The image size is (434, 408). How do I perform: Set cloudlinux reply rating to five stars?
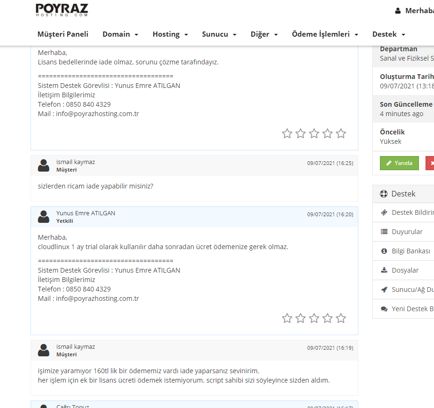click(x=341, y=318)
